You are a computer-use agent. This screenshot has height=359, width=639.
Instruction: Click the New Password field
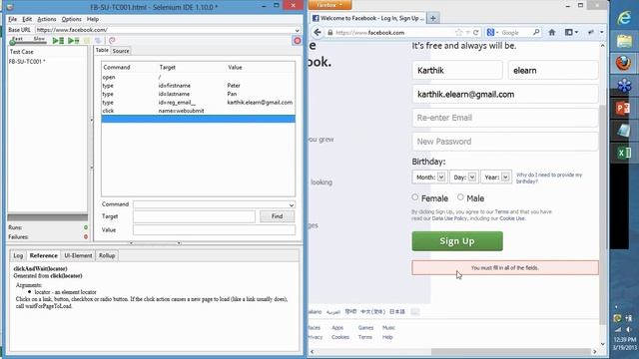[505, 142]
